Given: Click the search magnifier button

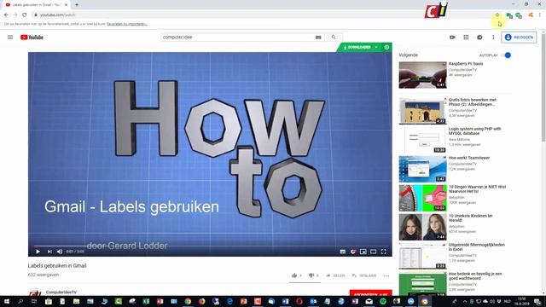Looking at the screenshot, I should (334, 38).
